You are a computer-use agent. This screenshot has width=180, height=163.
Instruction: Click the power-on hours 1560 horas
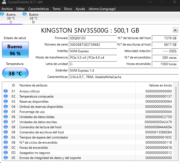165,64
